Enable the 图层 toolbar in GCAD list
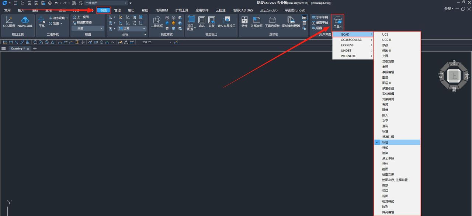 [398, 78]
